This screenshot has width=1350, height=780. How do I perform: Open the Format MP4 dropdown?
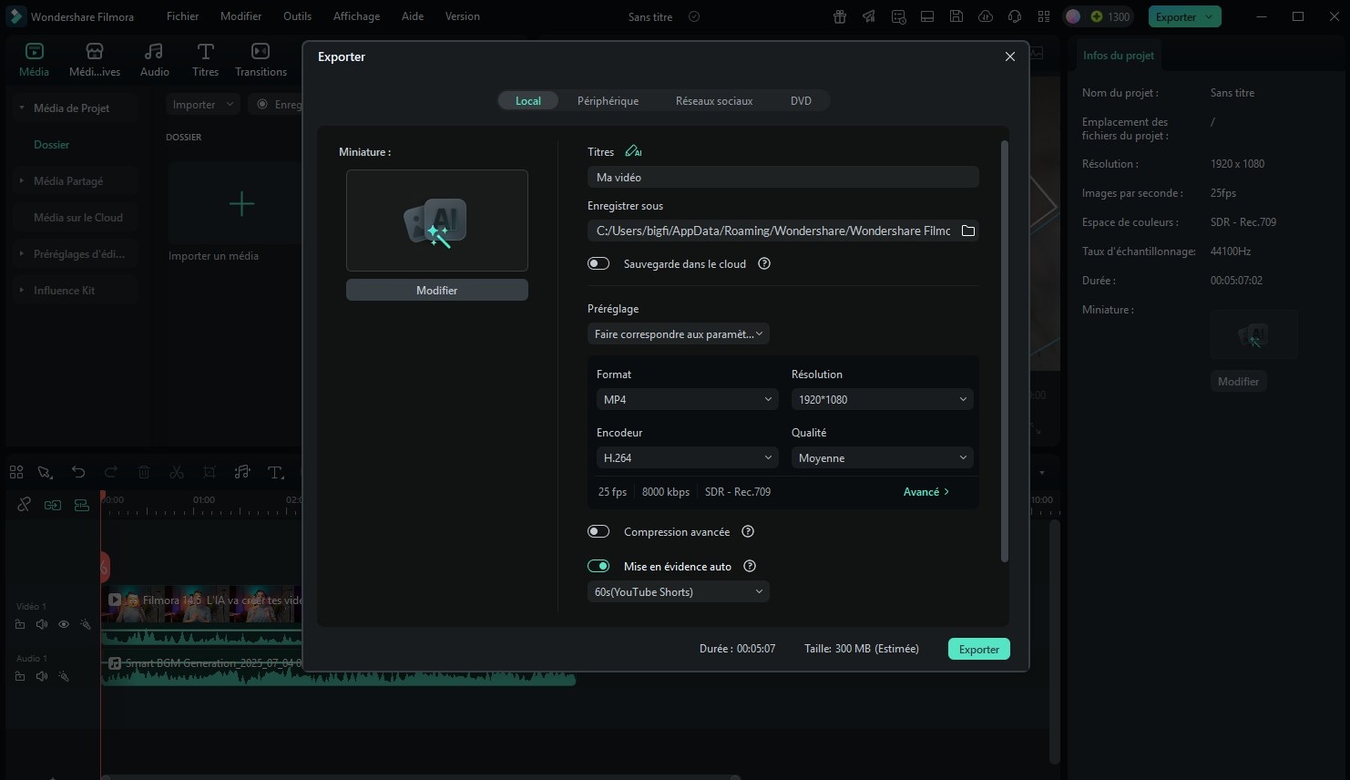(688, 399)
